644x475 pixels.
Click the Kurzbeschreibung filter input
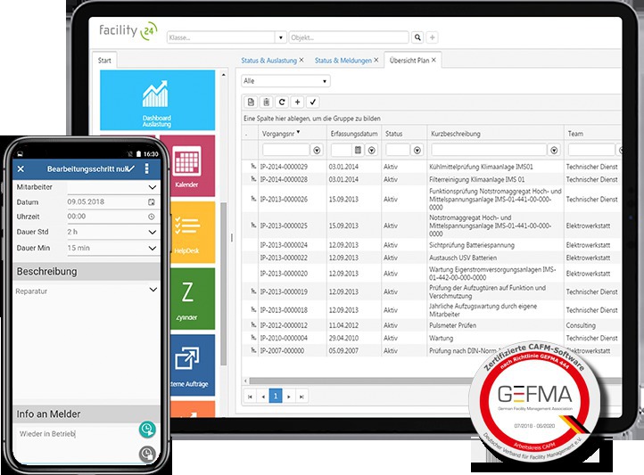coord(489,150)
